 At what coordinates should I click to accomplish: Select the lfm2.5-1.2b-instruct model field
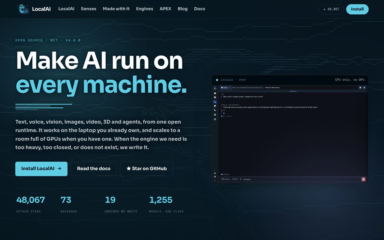pyautogui.click(x=311, y=88)
